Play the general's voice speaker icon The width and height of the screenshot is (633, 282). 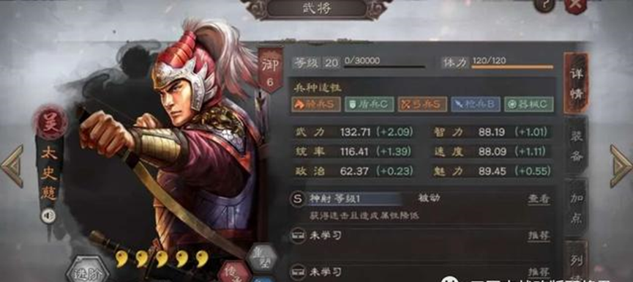[x=48, y=217]
